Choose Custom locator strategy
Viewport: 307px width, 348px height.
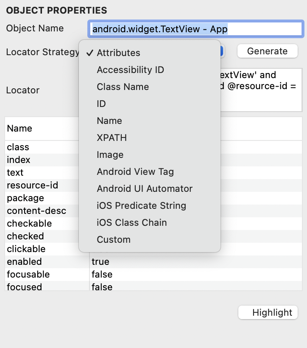pyautogui.click(x=114, y=239)
